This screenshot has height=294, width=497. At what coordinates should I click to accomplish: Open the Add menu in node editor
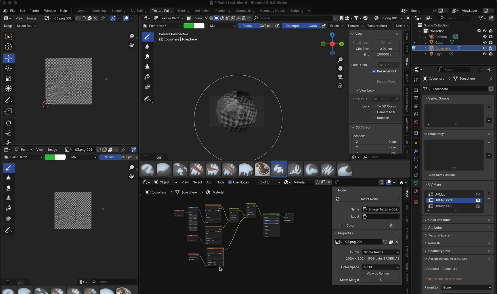click(209, 182)
